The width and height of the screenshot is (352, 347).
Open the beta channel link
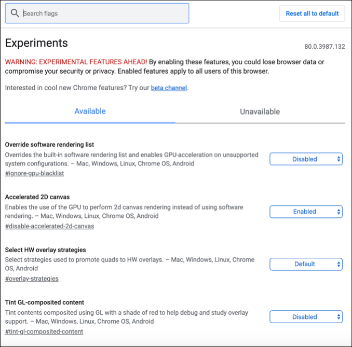[169, 88]
